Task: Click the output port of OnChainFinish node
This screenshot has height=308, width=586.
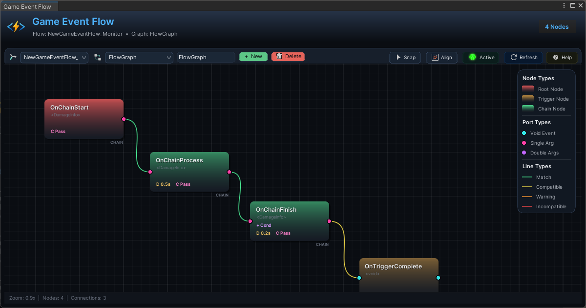Action: click(x=329, y=221)
